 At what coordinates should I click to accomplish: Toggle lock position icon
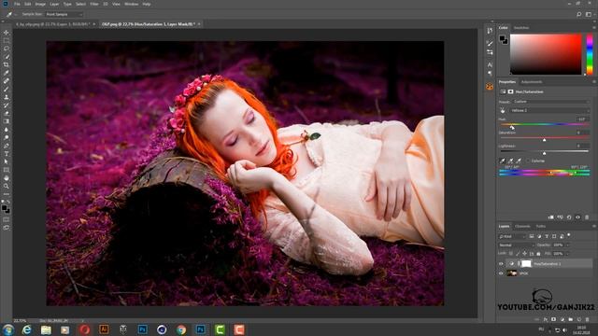(x=525, y=253)
